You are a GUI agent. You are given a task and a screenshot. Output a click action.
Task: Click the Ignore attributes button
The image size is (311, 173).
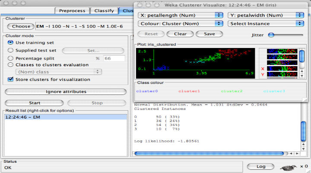[66, 92]
